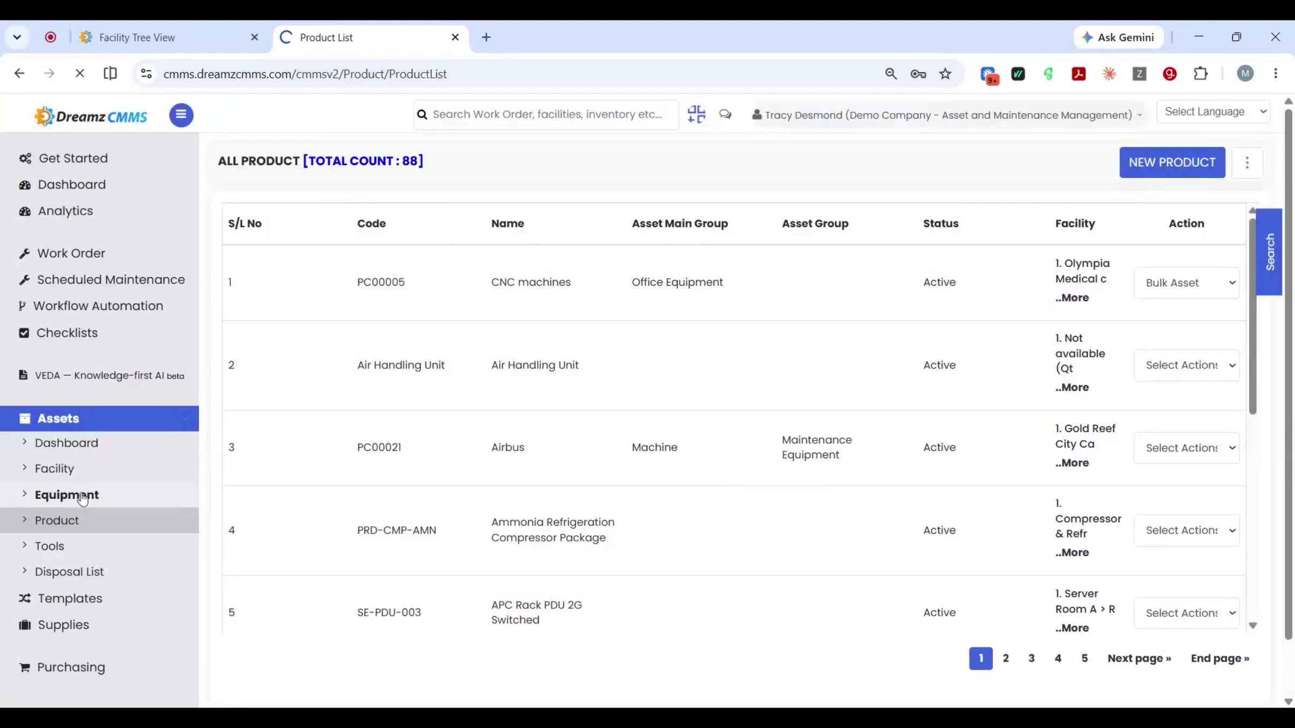Click the browser address bar URL
The image size is (1295, 728).
[x=305, y=74]
